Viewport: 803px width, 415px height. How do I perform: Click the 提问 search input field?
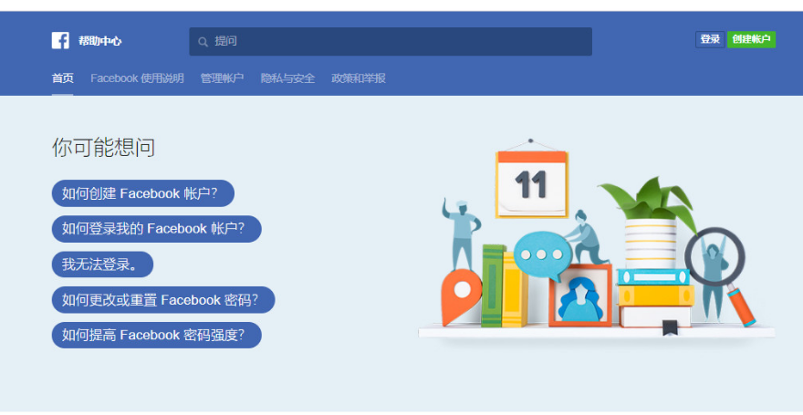point(391,41)
